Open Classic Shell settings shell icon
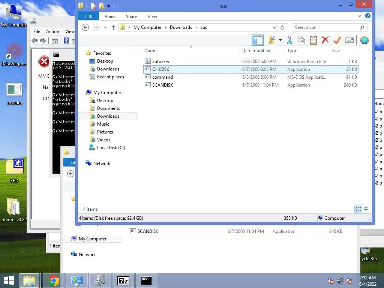 [364, 40]
